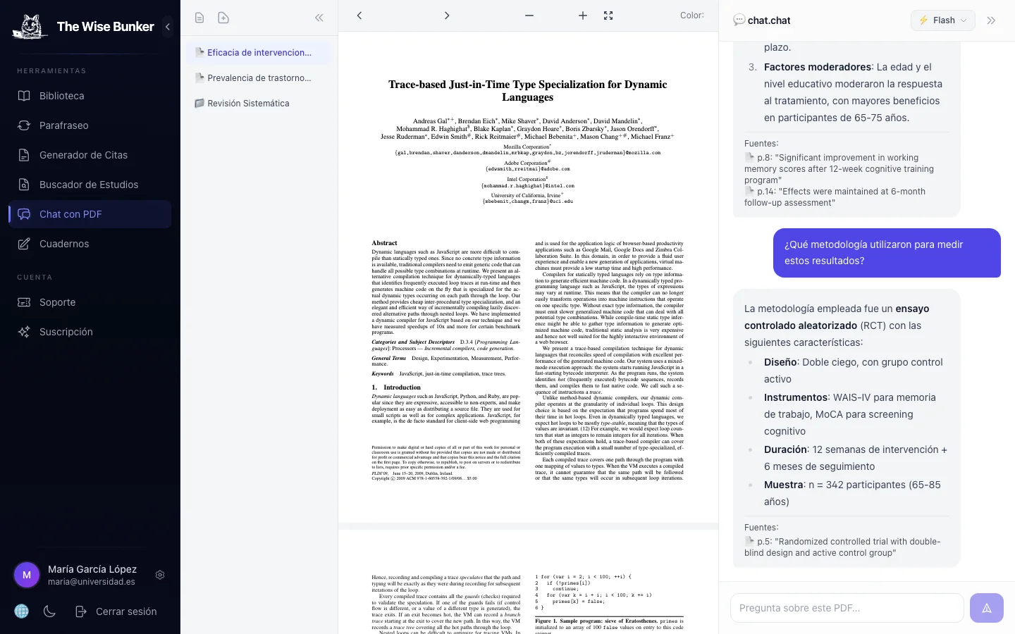
Task: Toggle the language globe at the bottom
Action: tap(21, 611)
